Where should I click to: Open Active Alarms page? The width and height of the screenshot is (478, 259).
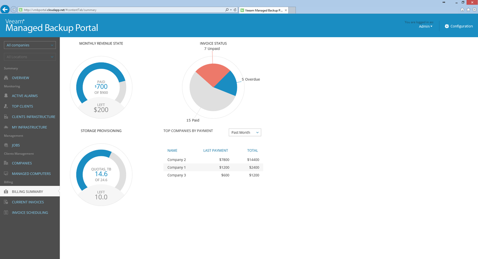point(25,96)
